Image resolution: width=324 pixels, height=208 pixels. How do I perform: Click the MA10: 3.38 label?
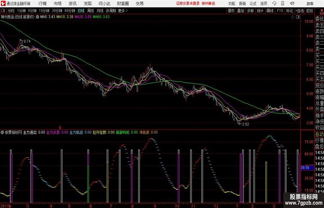[65, 17]
